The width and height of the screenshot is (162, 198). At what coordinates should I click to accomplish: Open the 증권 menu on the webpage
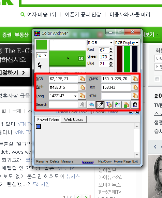tap(7, 35)
